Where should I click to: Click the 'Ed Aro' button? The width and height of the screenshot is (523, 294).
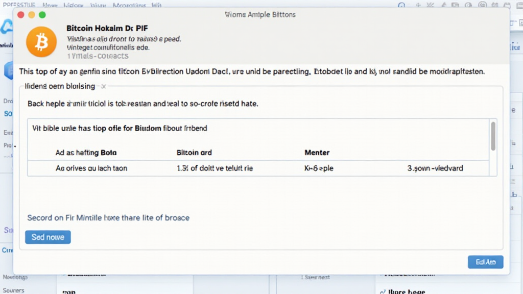click(485, 262)
